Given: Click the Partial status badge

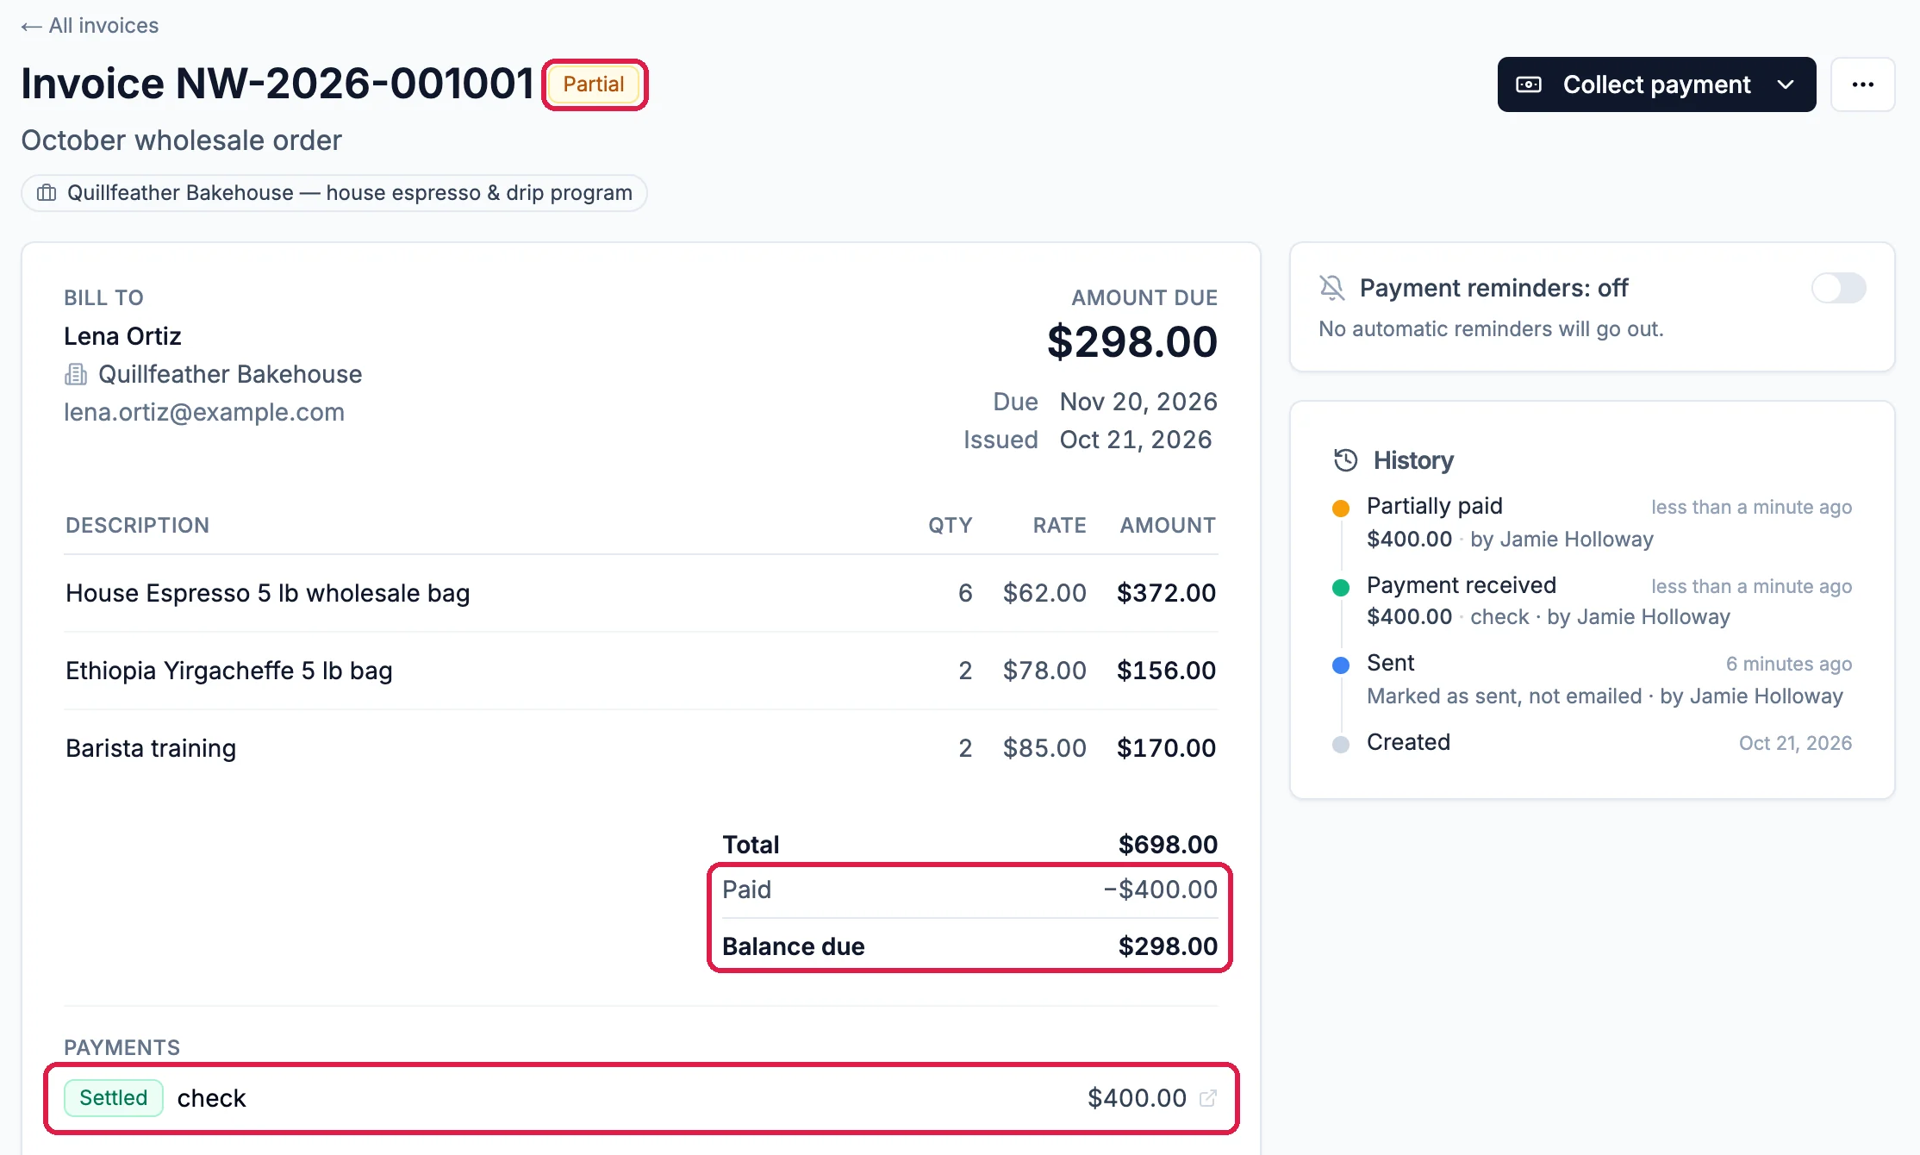Looking at the screenshot, I should point(594,84).
